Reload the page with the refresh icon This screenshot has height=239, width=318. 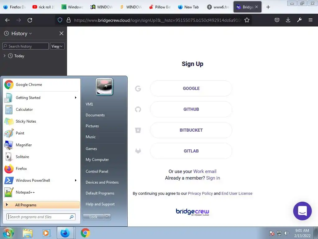30,20
